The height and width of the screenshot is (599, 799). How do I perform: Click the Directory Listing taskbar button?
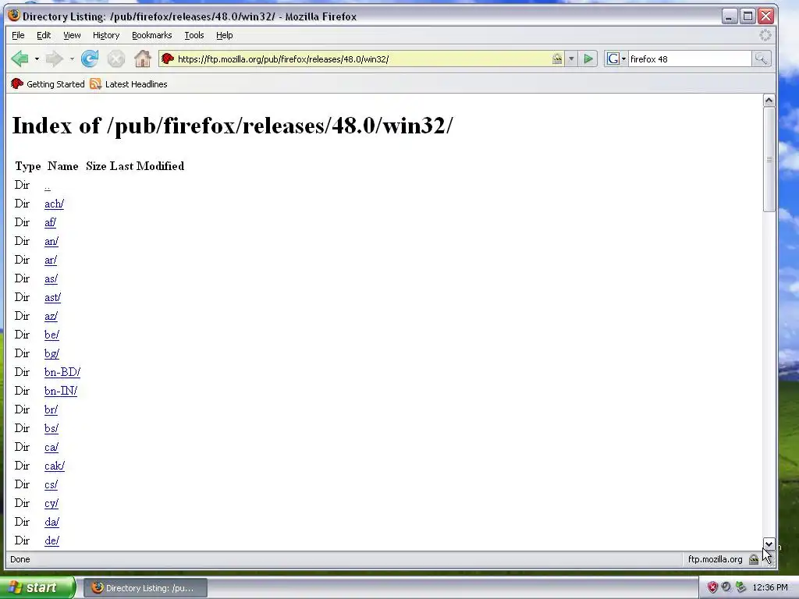[144, 588]
